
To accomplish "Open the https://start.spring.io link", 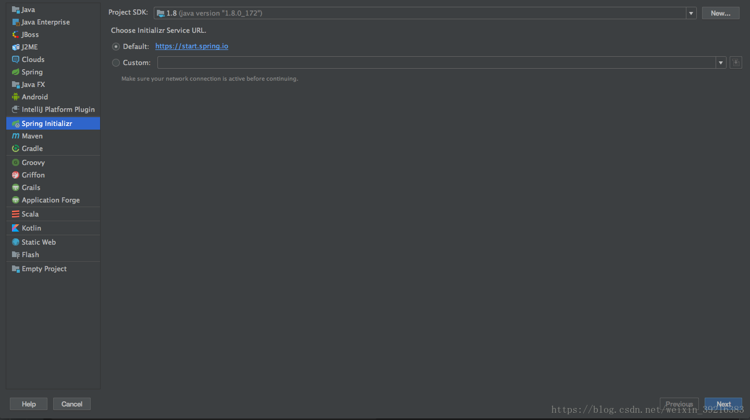I will point(192,46).
